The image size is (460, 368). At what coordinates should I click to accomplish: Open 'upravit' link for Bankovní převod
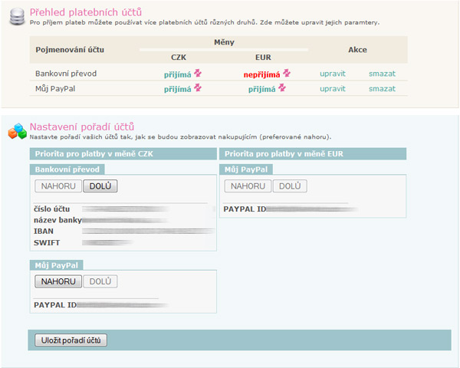[333, 74]
